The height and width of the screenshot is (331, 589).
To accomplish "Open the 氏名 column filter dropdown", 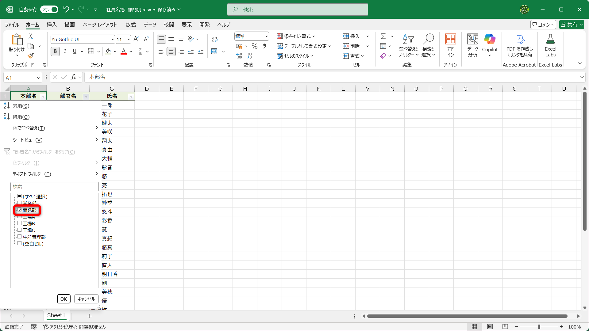I will 131,97.
